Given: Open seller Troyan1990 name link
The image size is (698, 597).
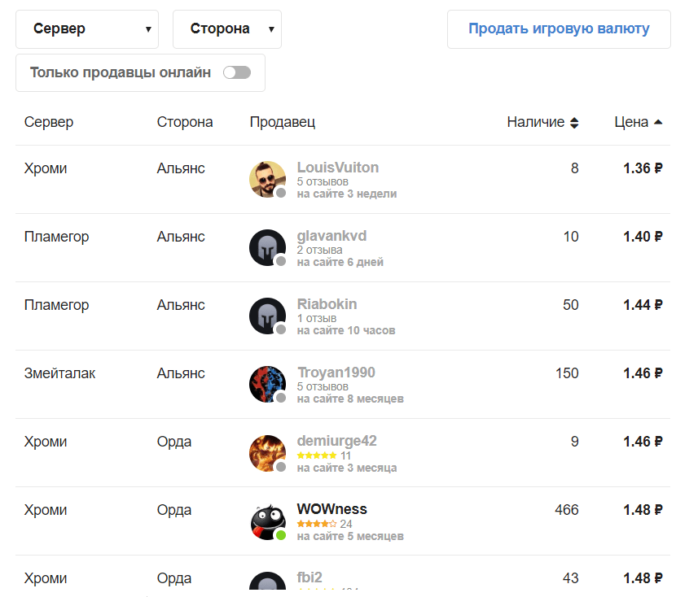Looking at the screenshot, I should click(x=336, y=373).
